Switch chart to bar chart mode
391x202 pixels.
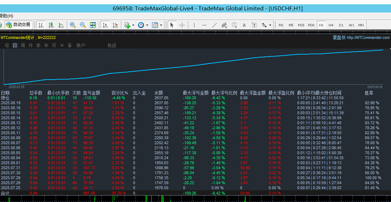41,25
